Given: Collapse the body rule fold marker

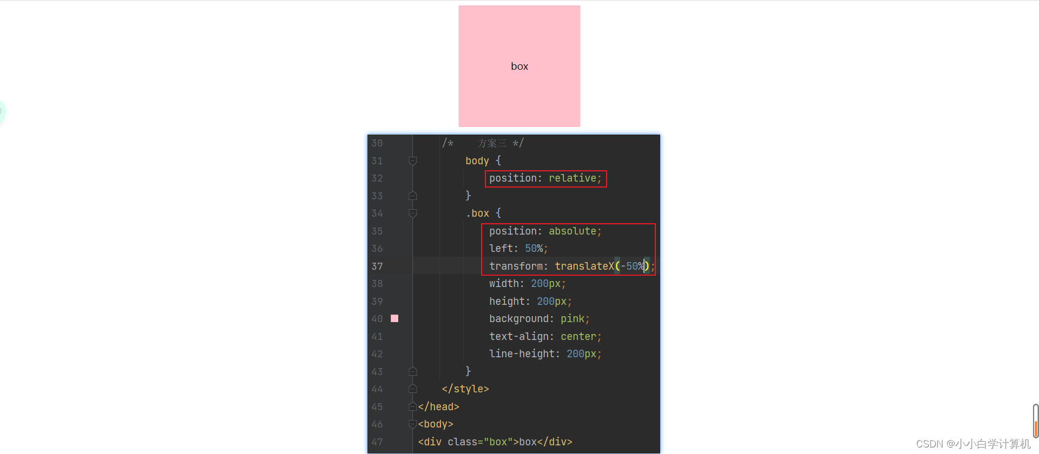Looking at the screenshot, I should point(413,161).
